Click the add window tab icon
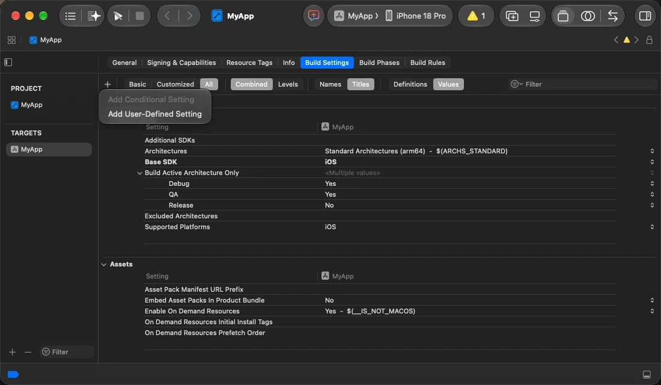 [x=512, y=16]
